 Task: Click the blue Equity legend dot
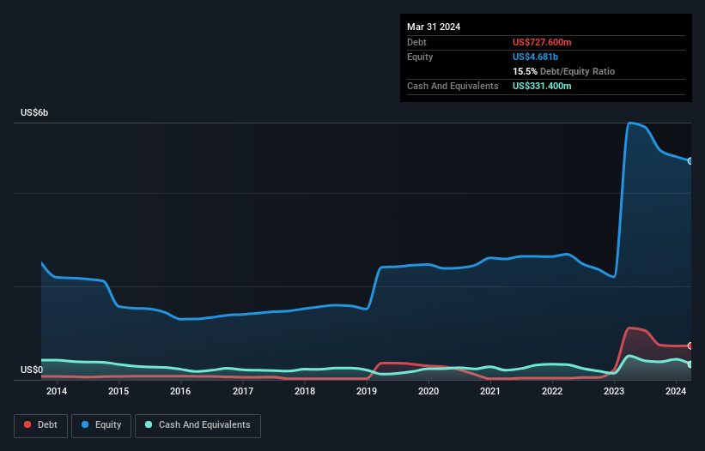pos(85,424)
